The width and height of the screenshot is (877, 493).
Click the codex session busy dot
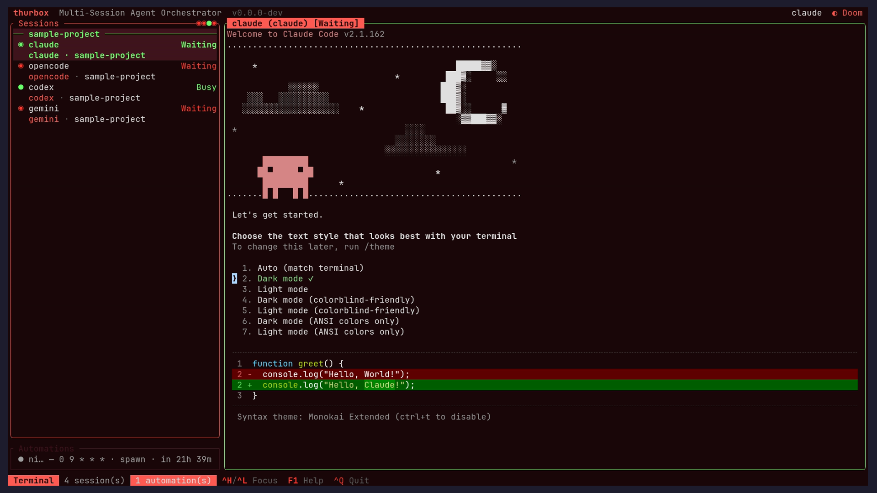tap(21, 87)
